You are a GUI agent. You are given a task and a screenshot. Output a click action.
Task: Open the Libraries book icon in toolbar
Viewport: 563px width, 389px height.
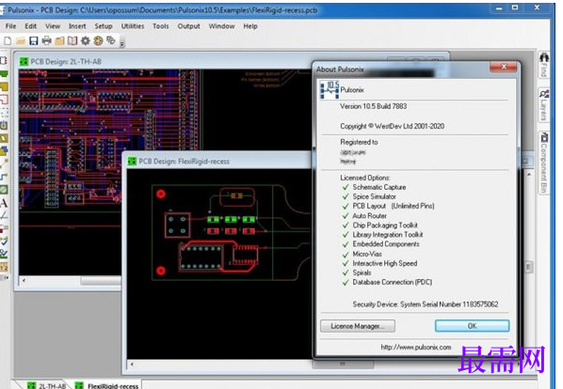[72, 40]
